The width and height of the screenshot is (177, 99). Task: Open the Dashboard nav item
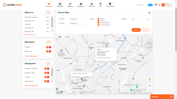click(49, 5)
